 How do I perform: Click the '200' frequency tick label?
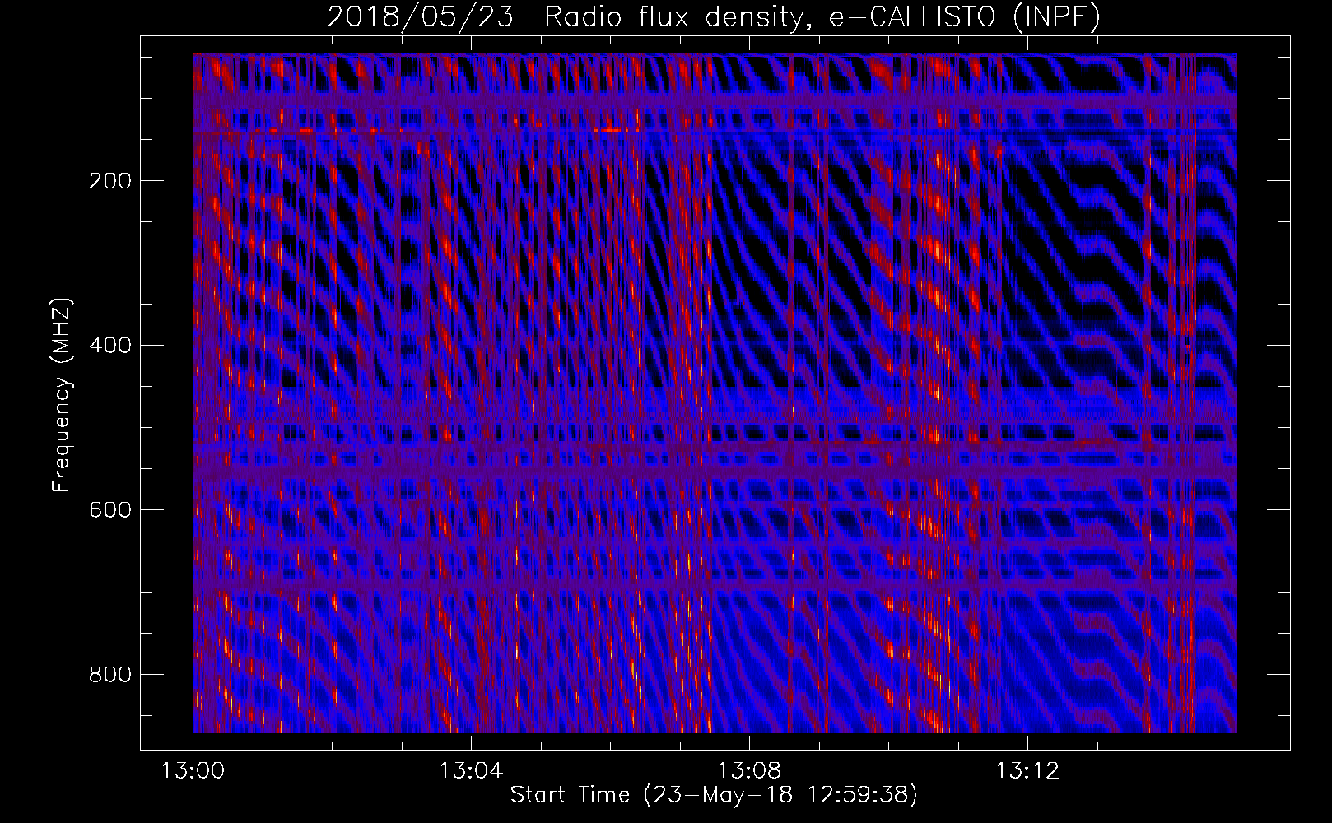[x=109, y=181]
